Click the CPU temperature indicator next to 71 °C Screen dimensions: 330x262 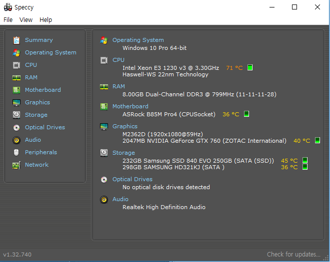pos(250,68)
